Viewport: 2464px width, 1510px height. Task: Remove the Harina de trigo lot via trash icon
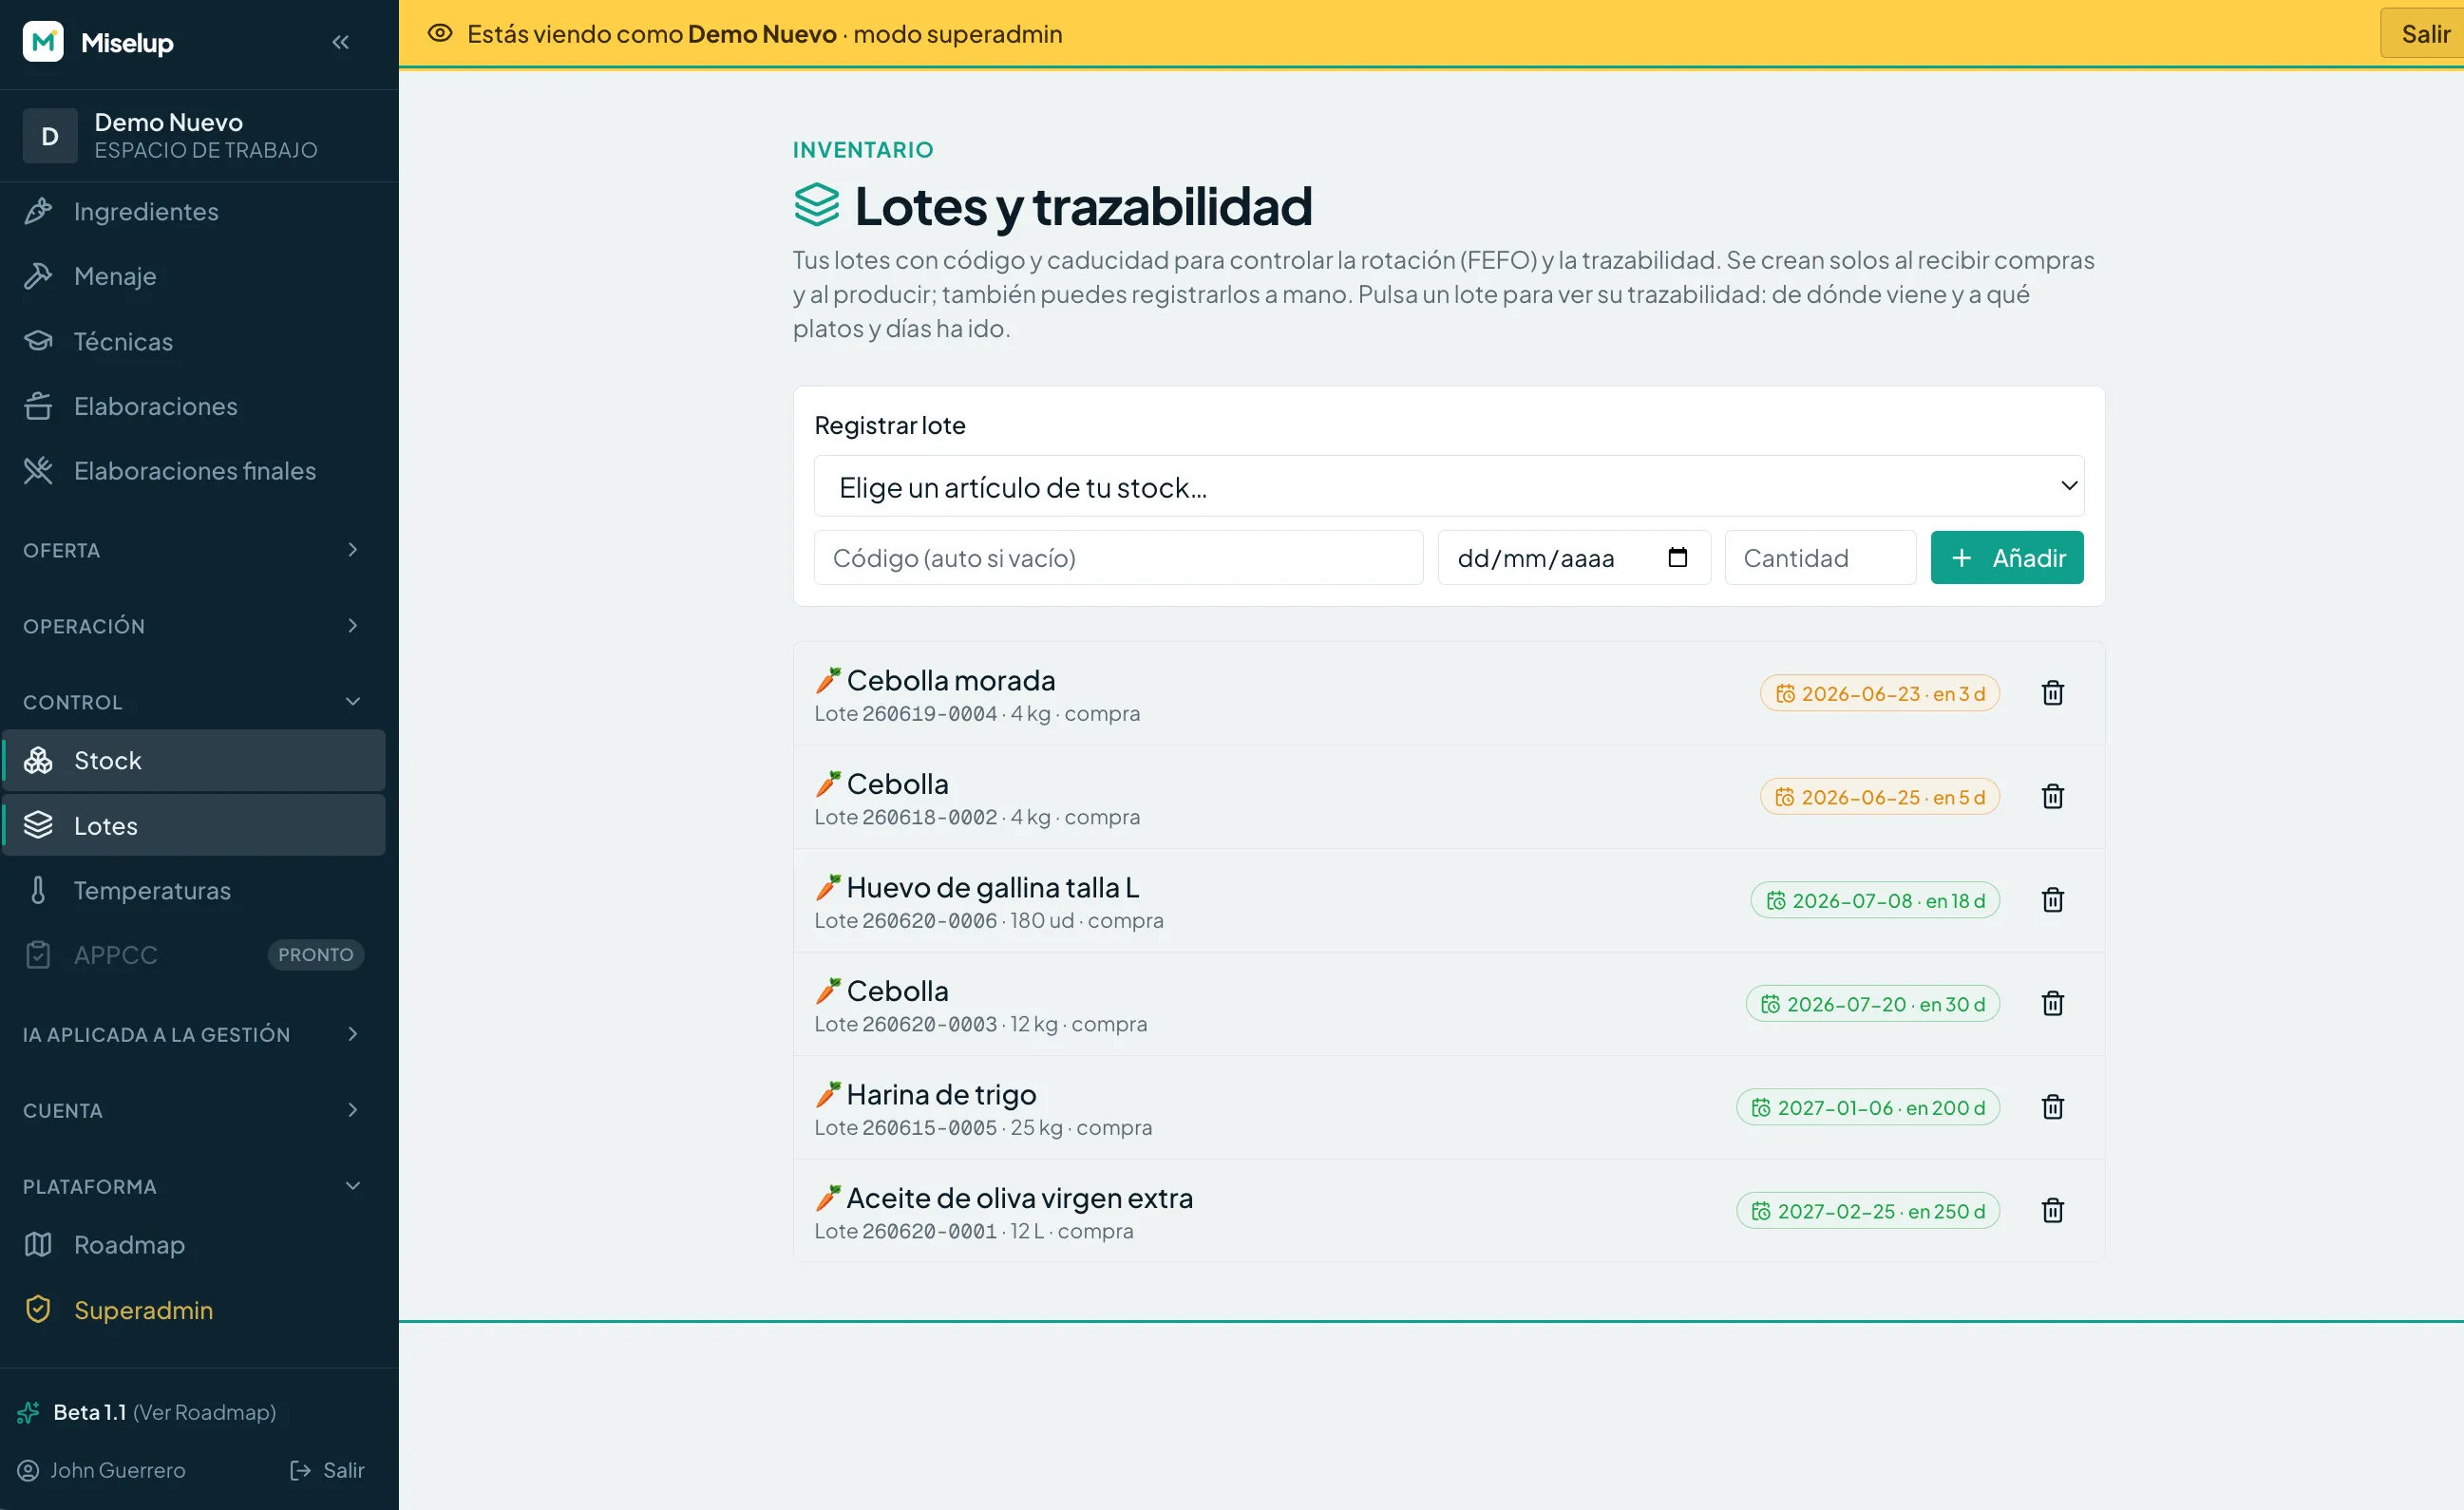coord(2052,1107)
